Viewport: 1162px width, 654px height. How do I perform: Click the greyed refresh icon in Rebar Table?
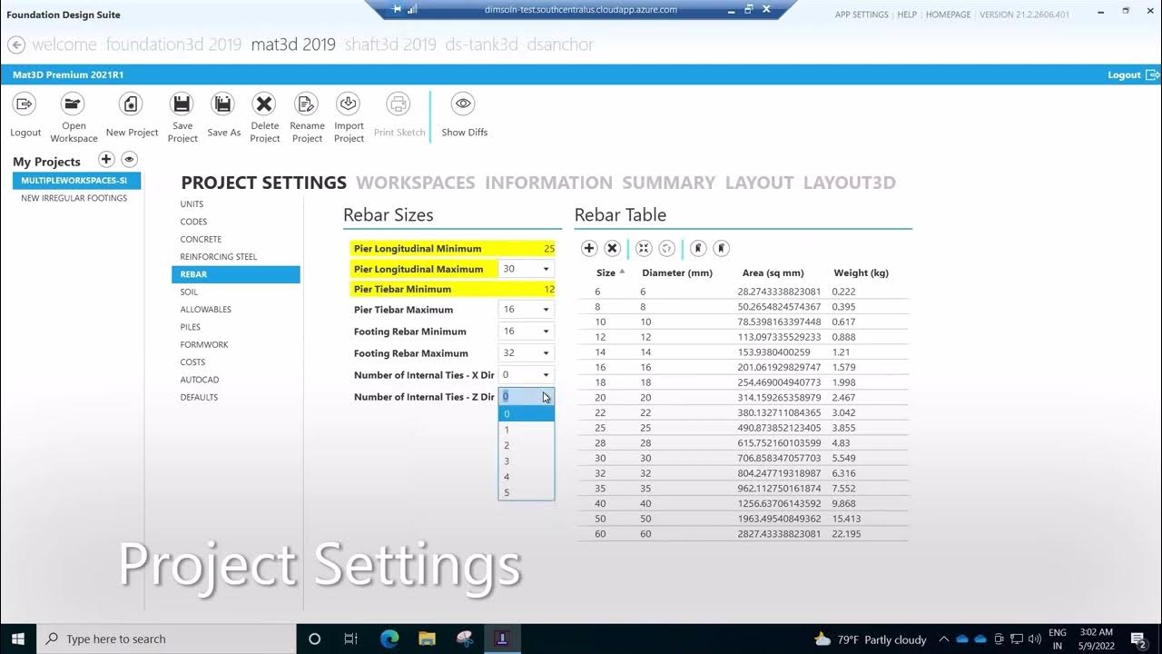point(667,248)
